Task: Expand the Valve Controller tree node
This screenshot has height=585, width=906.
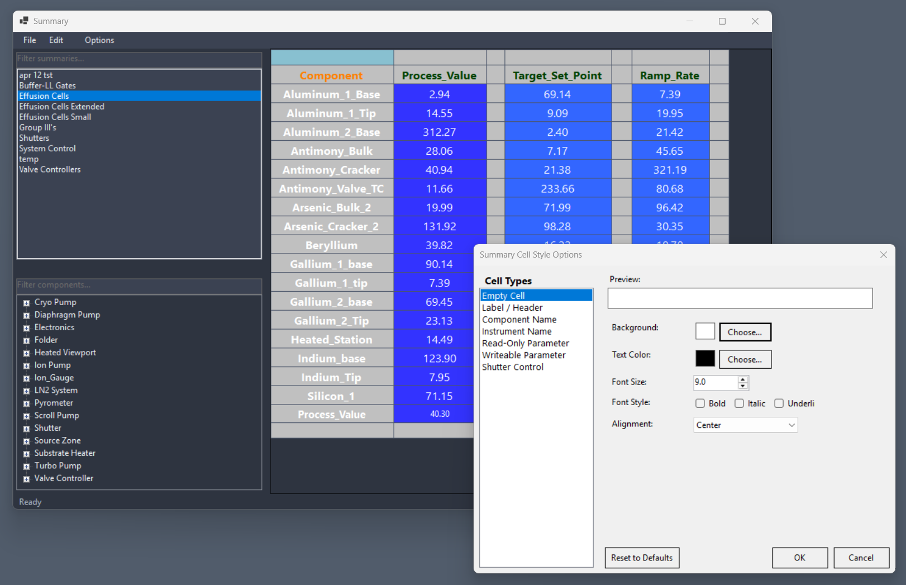Action: pyautogui.click(x=26, y=479)
